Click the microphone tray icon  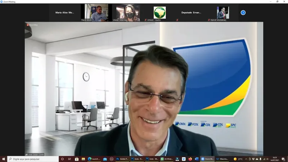pos(260,159)
